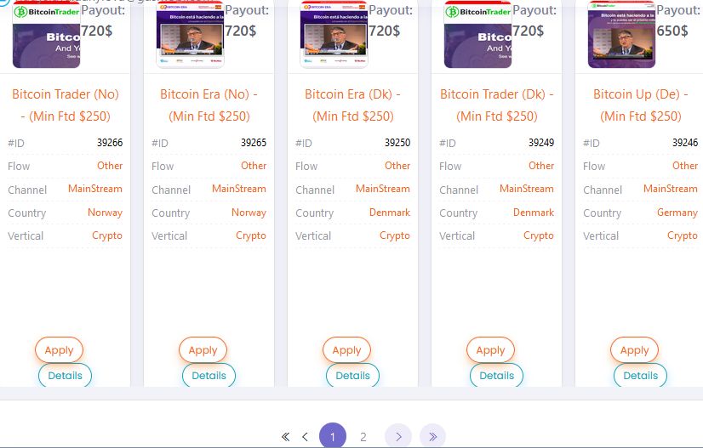The width and height of the screenshot is (703, 448).
Task: Open the Bitcoin Era (Dk) title link
Action: (352, 105)
